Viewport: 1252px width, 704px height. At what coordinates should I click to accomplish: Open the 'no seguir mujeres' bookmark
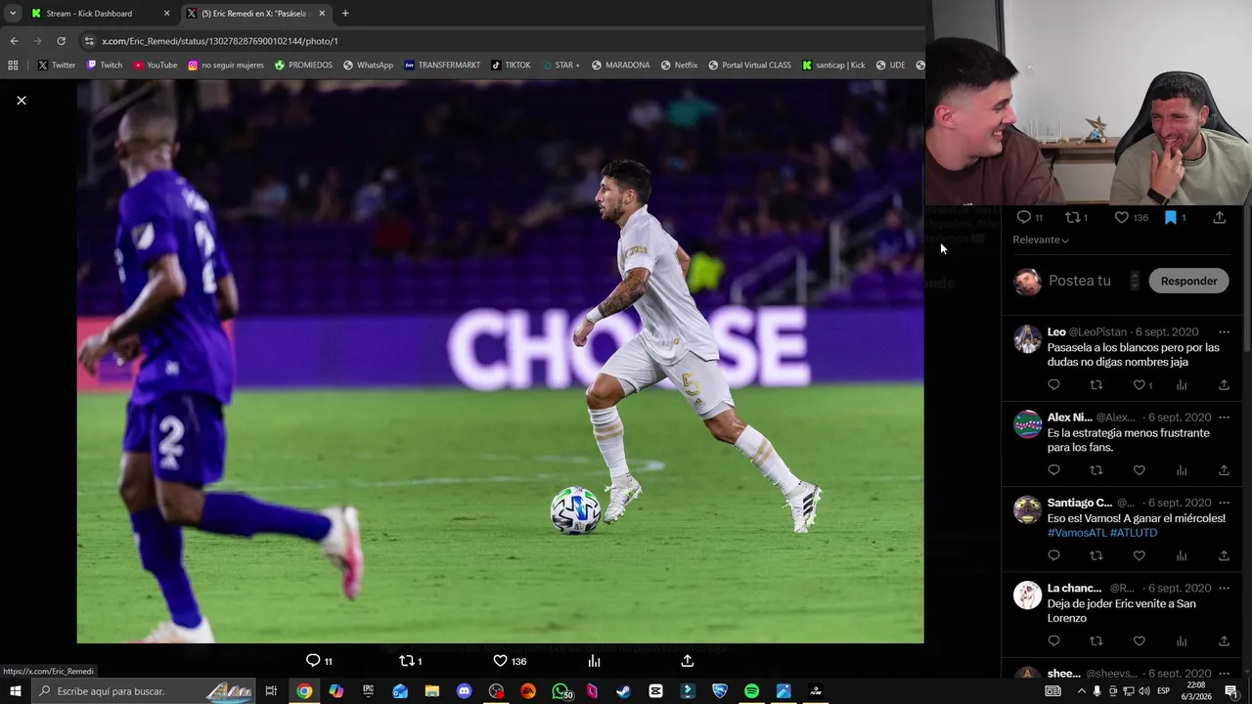point(226,66)
